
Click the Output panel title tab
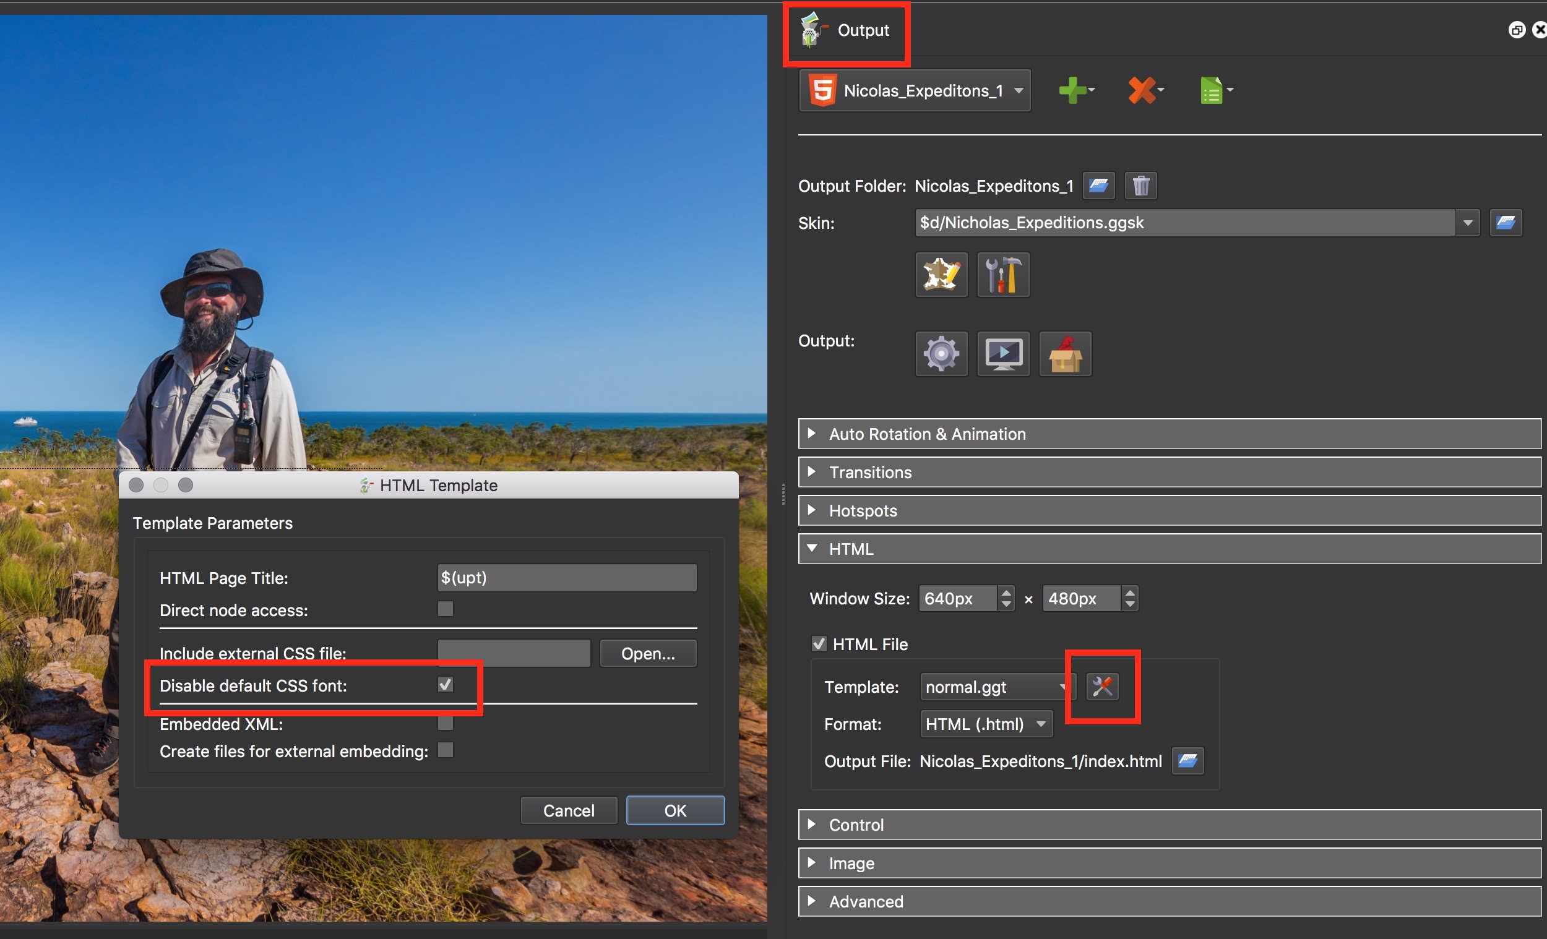pyautogui.click(x=846, y=30)
